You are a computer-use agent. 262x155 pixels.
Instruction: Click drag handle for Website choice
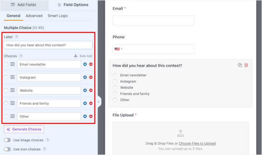click(12, 90)
